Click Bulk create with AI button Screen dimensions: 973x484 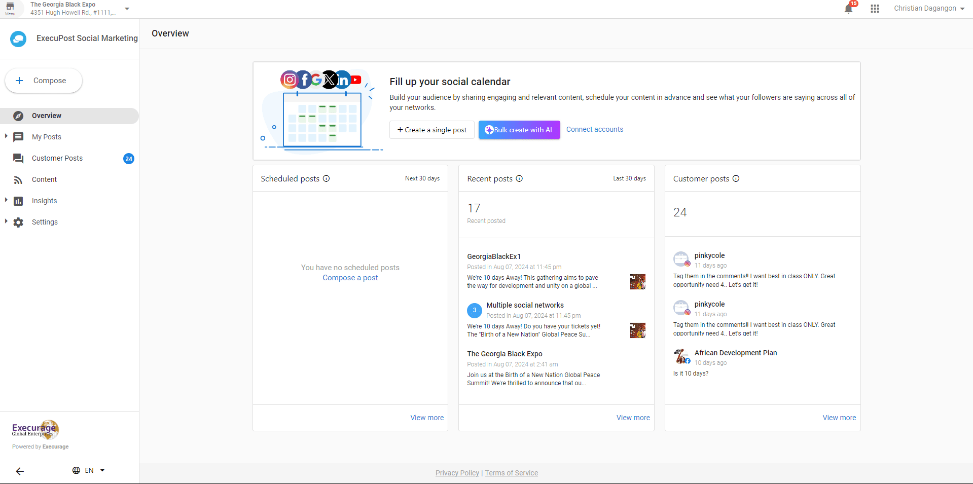pos(519,130)
